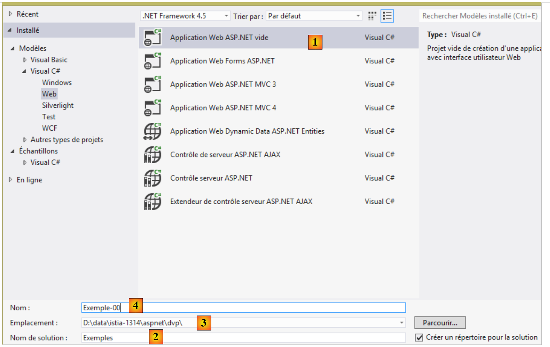Switch to medium icons list view
Viewport: 550px width, 347px height.
(x=387, y=16)
